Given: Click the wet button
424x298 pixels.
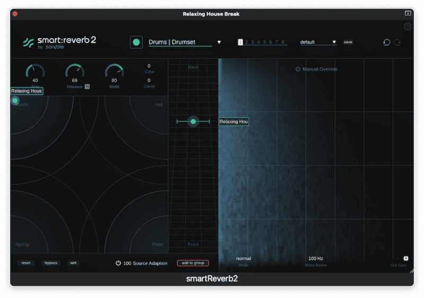Looking at the screenshot, I should tap(73, 263).
